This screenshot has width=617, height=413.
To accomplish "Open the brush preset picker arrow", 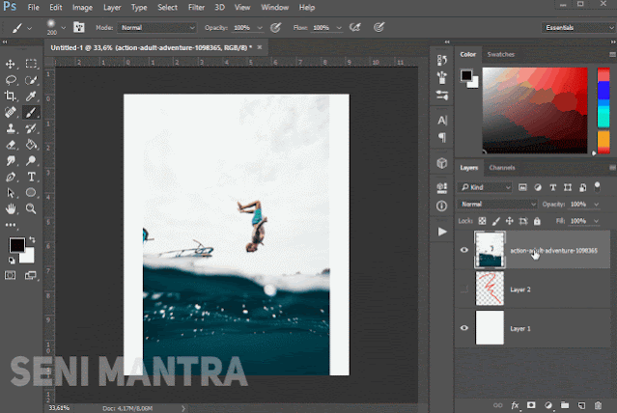I will pyautogui.click(x=64, y=28).
